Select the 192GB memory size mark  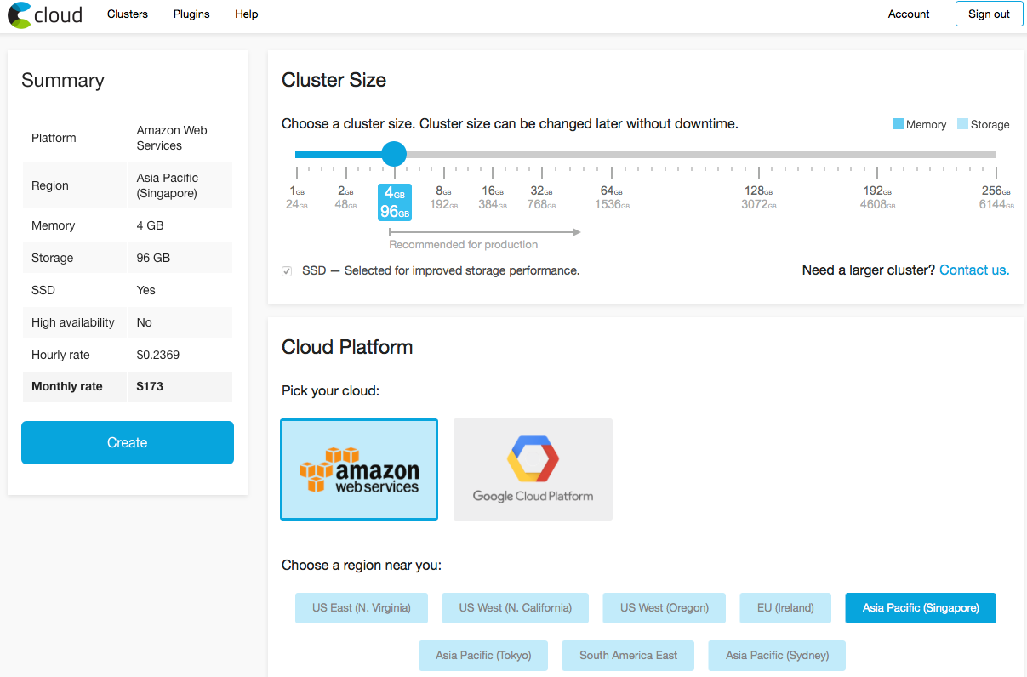pos(877,191)
